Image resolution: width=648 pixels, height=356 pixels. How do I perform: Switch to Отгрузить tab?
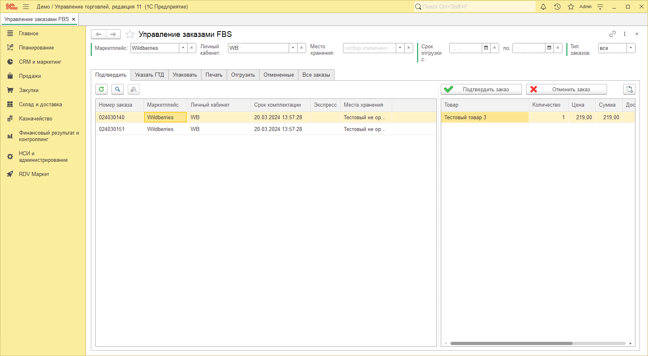pos(243,75)
